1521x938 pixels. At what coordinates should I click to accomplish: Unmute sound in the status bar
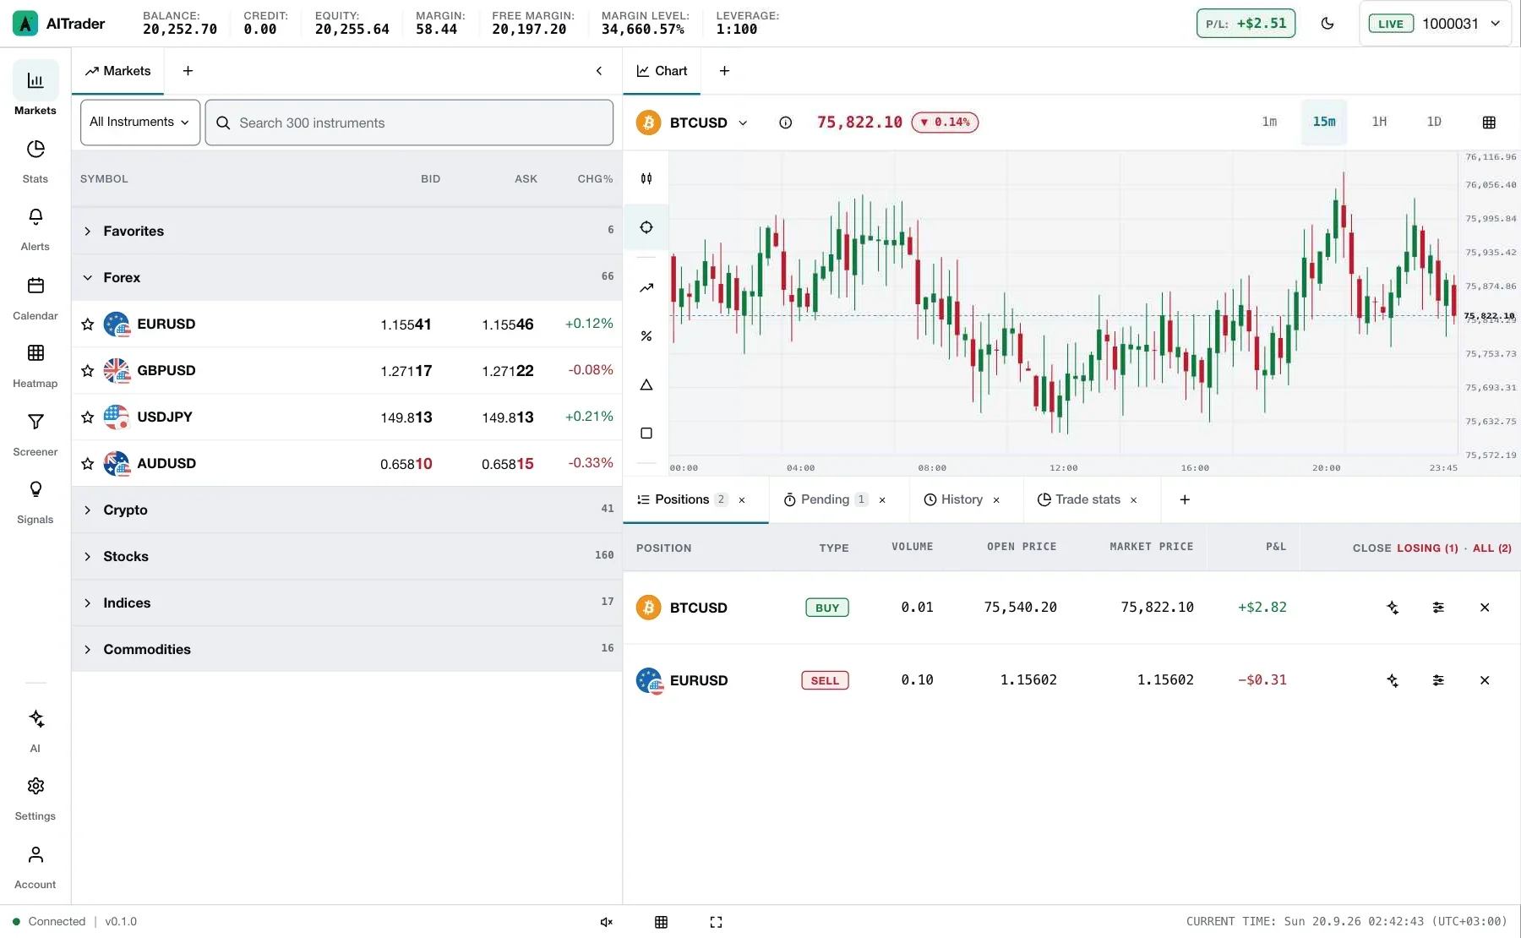(607, 922)
